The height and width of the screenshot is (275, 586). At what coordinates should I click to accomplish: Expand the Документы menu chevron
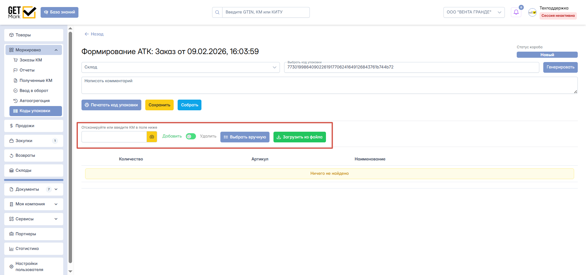click(x=56, y=189)
